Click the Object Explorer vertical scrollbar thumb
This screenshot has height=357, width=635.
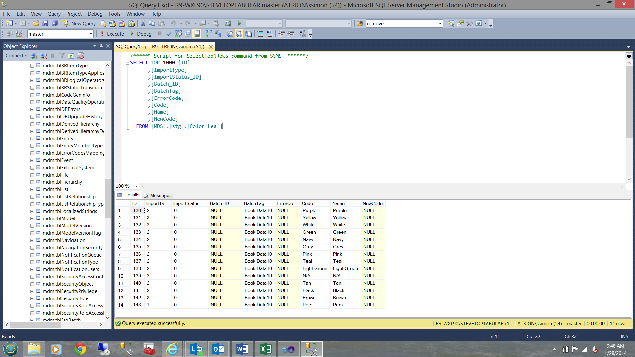point(107,198)
